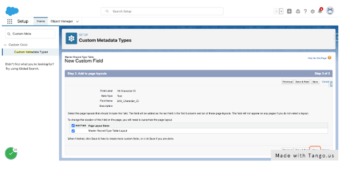Click the Step 3 of 3 indicator

[322, 74]
